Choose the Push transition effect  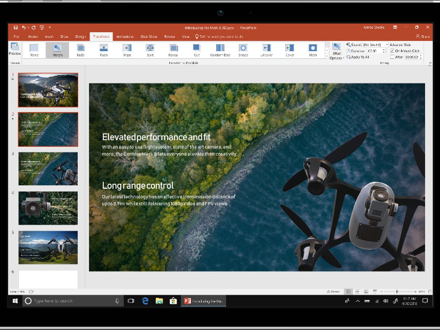tap(103, 50)
